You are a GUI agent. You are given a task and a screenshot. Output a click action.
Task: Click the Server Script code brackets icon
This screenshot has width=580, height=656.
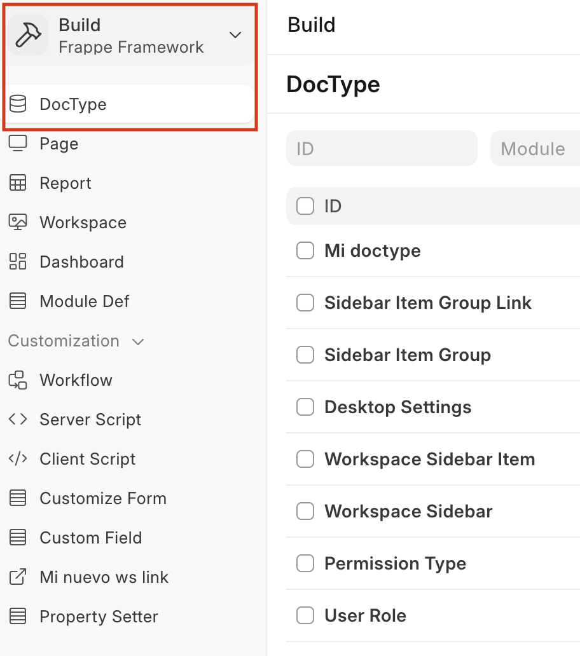(x=18, y=420)
